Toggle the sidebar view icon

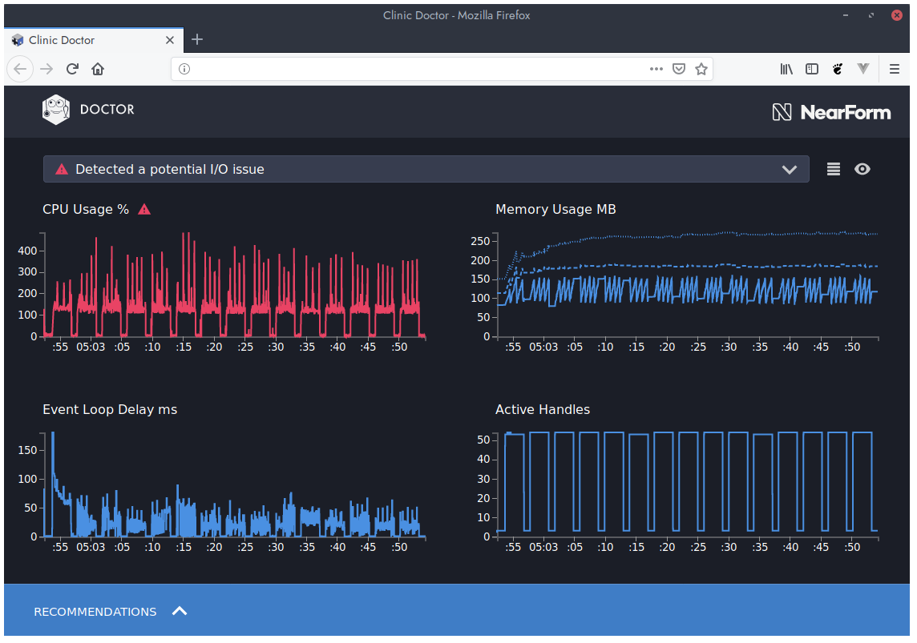[812, 70]
